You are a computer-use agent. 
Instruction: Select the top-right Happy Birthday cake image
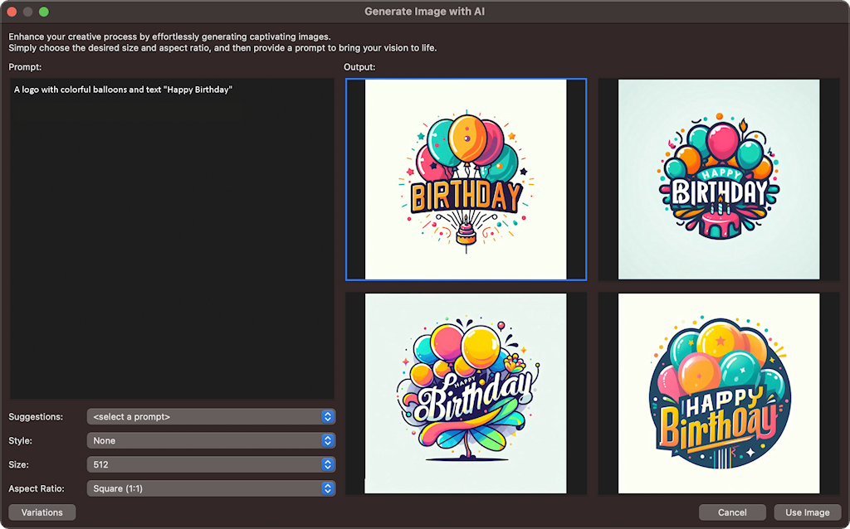(718, 180)
